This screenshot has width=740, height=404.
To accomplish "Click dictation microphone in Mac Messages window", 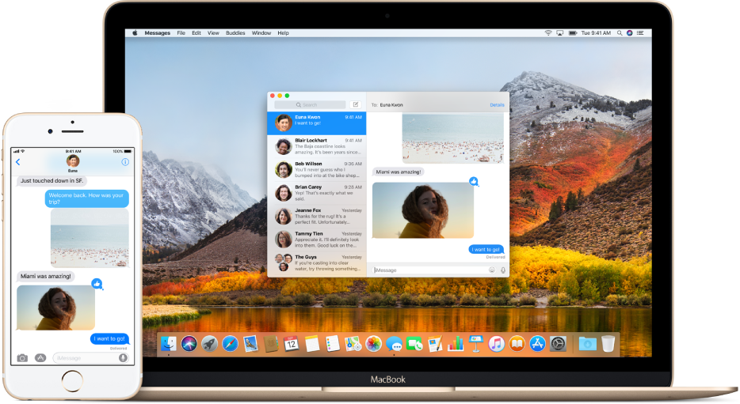I will point(503,270).
